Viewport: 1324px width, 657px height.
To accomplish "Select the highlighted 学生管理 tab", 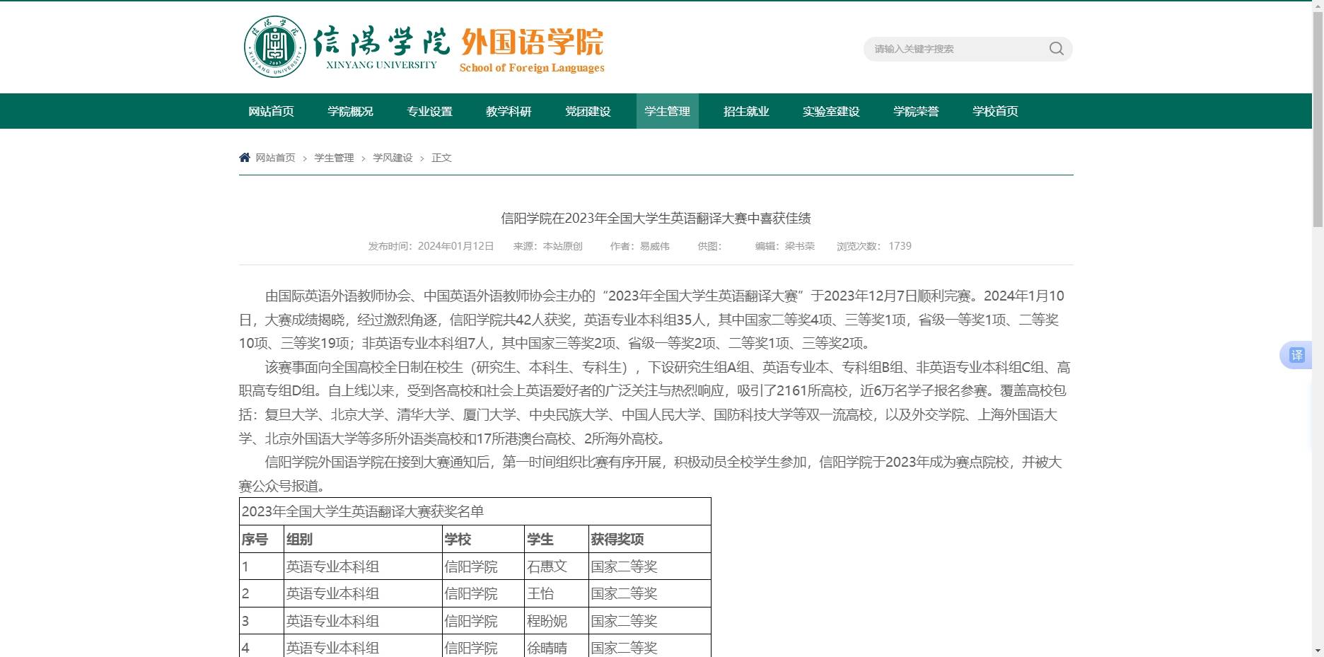I will [667, 111].
